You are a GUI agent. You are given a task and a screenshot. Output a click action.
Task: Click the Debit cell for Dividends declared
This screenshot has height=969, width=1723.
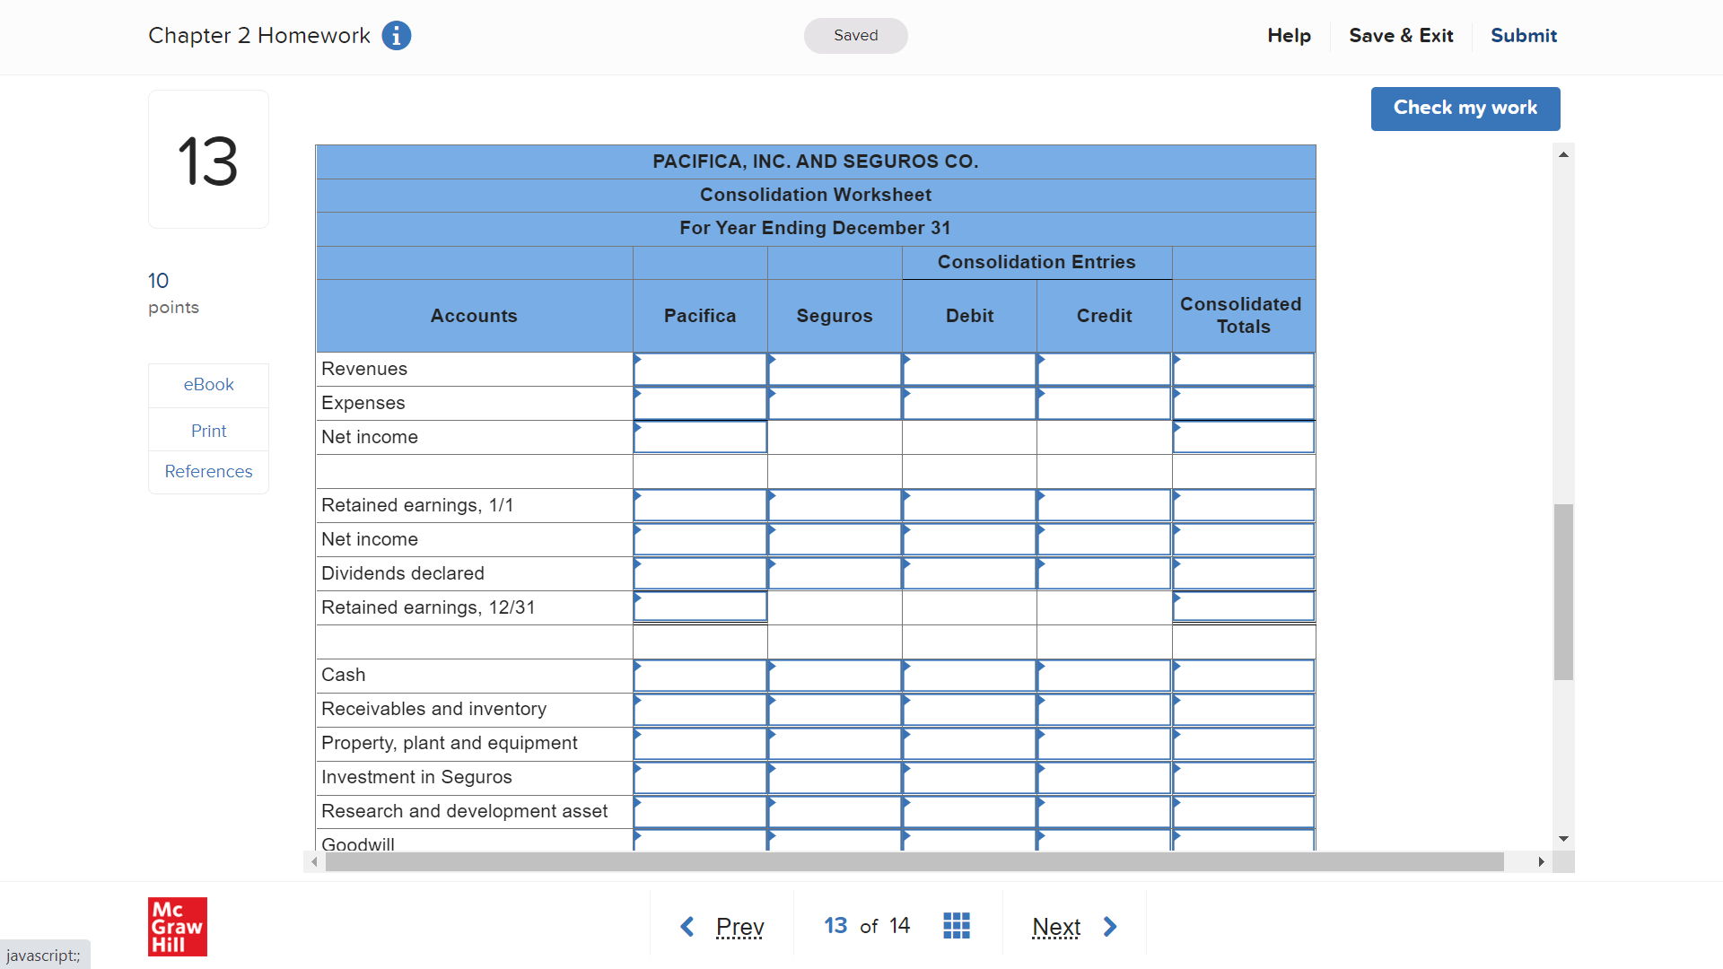969,573
